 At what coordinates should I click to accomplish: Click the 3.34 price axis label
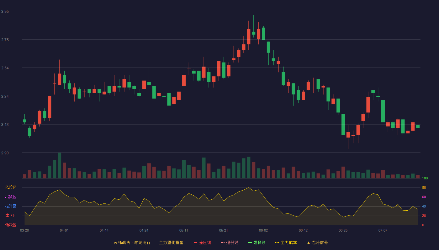(x=5, y=96)
